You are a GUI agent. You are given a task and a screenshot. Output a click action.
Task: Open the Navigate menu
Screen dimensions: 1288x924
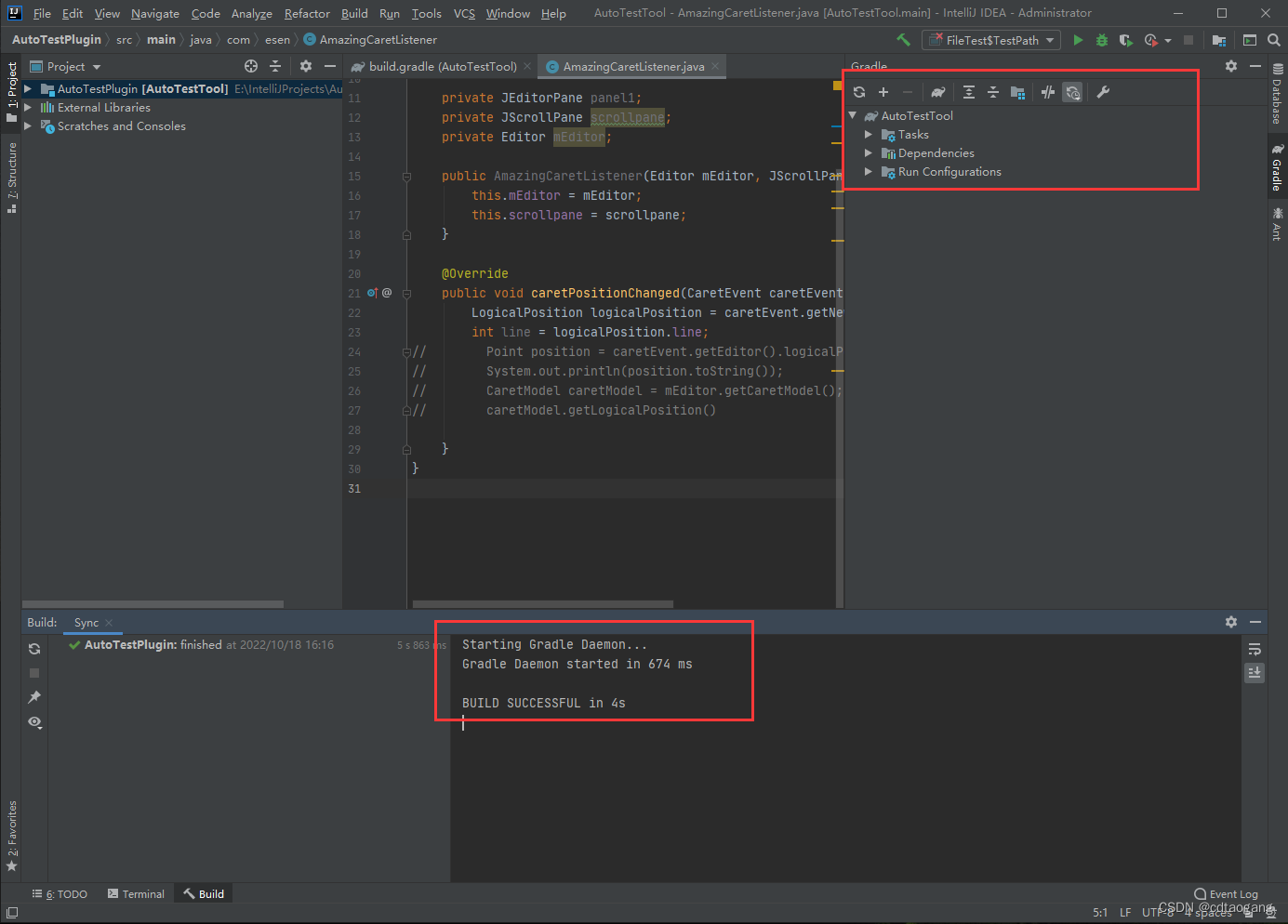pyautogui.click(x=154, y=13)
